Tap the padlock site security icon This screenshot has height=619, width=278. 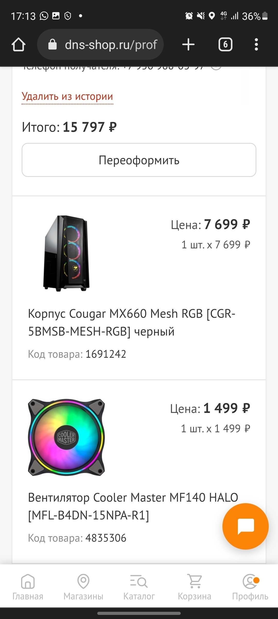[53, 45]
